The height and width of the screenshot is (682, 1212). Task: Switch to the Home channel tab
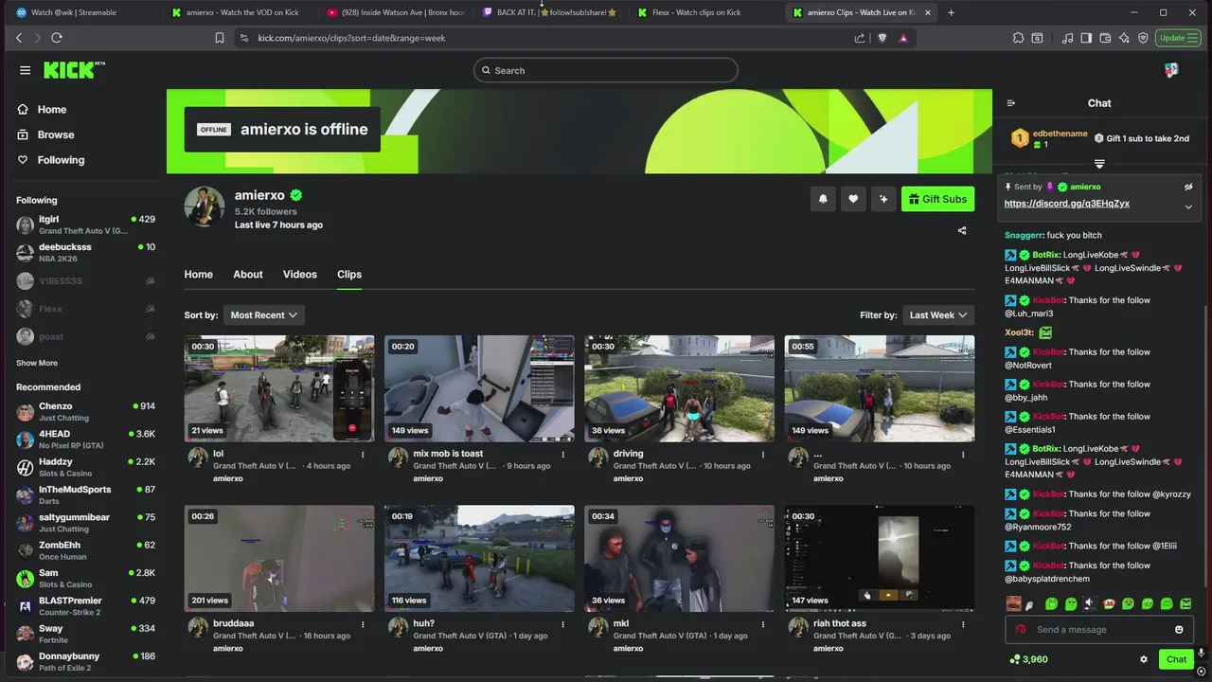(199, 275)
